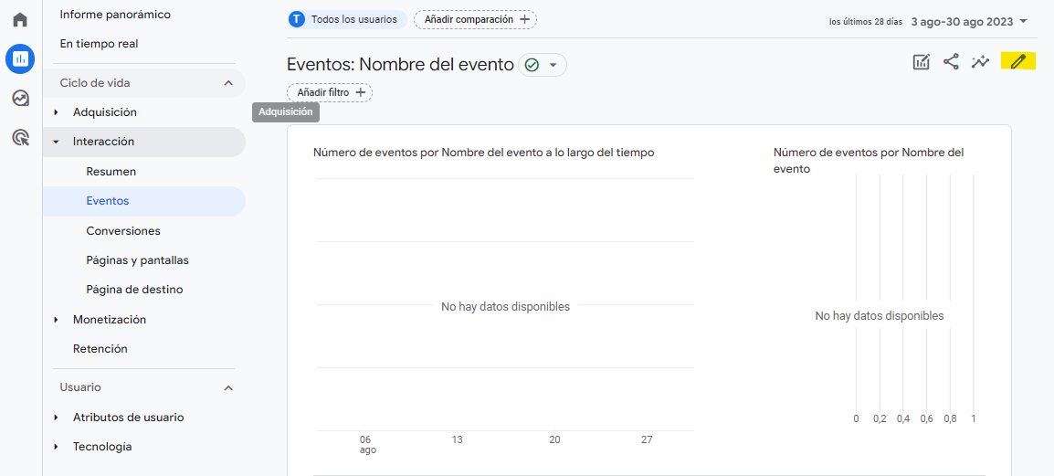
Task: Click Añadir comparación button
Action: pos(475,19)
